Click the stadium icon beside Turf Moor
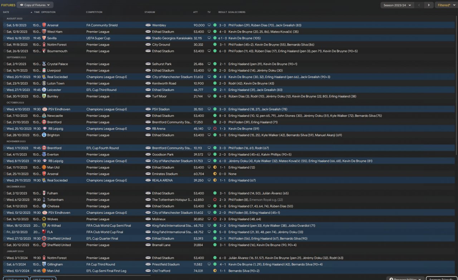Viewport: 458px width, 280px height. click(x=148, y=96)
